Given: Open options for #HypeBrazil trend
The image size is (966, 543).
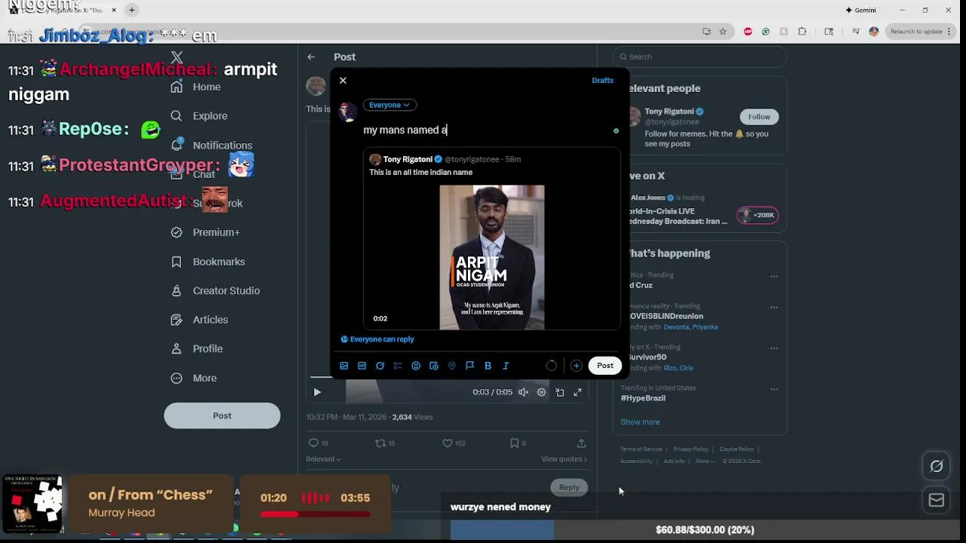Looking at the screenshot, I should coord(774,389).
